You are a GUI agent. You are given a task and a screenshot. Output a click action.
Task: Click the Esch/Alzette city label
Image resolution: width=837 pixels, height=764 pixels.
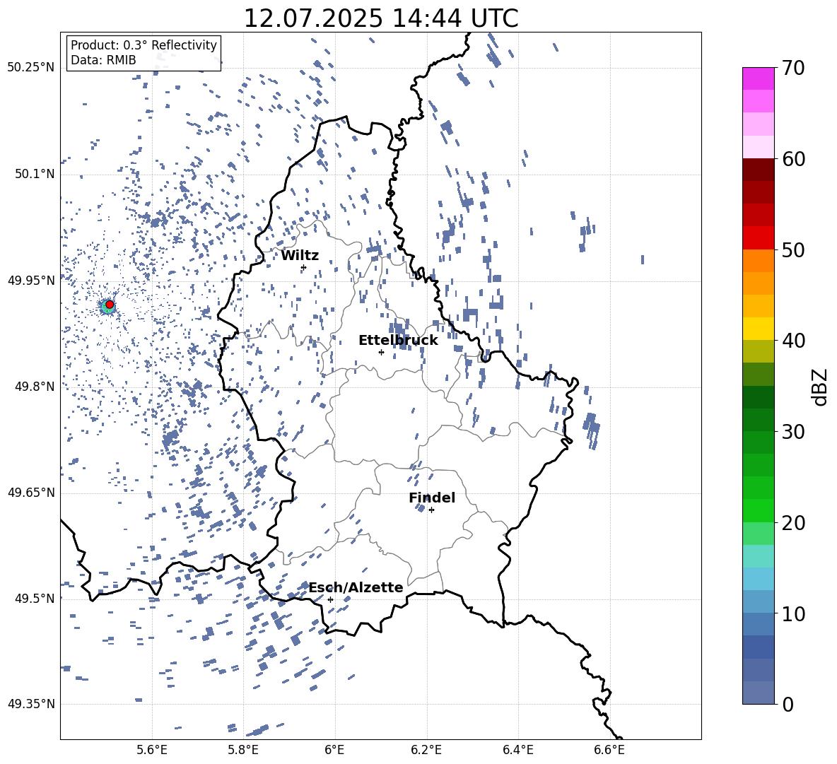point(356,587)
